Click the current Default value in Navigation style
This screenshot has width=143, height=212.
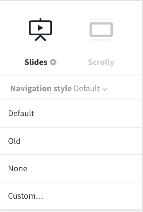pos(87,89)
